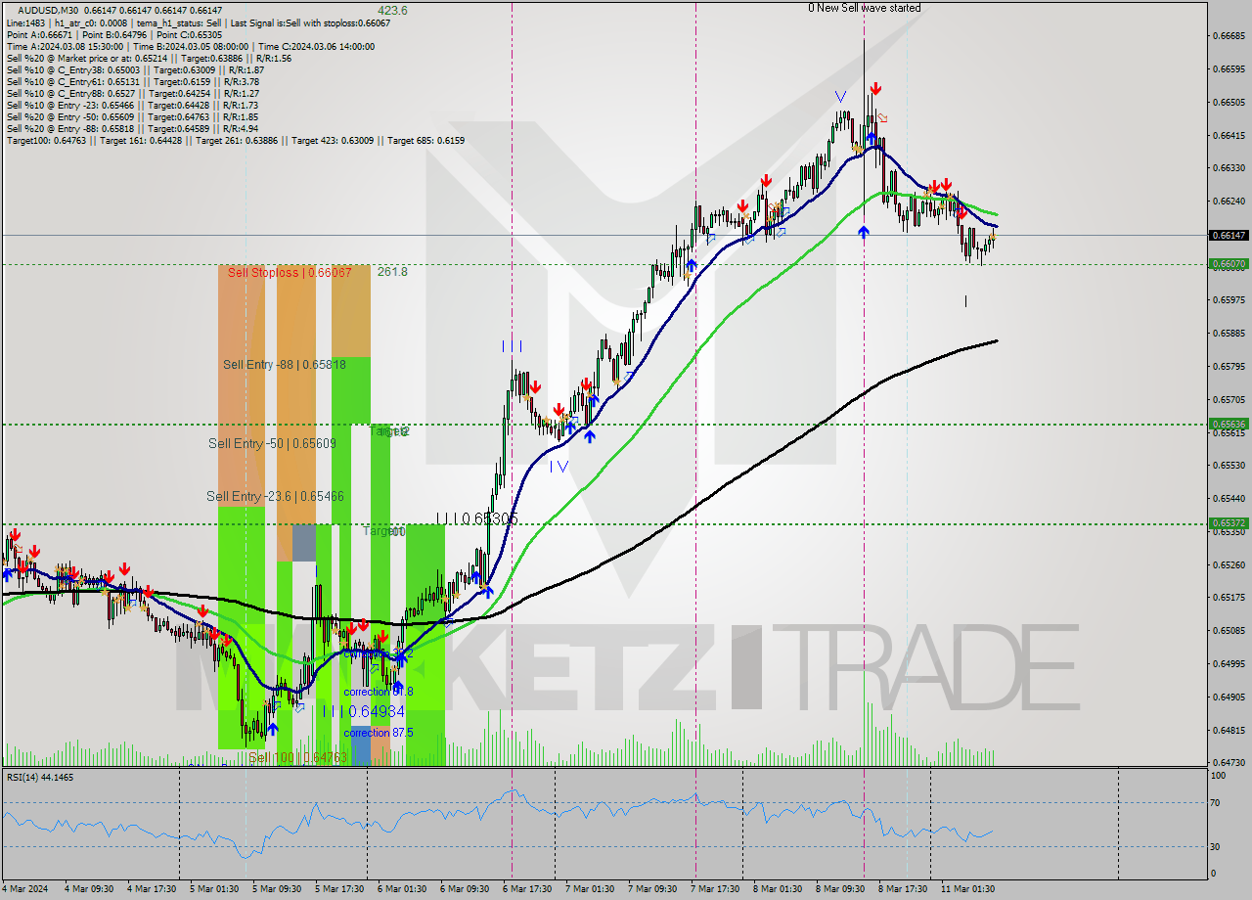The image size is (1252, 900).
Task: Select 'Sell Entry -50 | 0.65609' label
Action: (272, 443)
